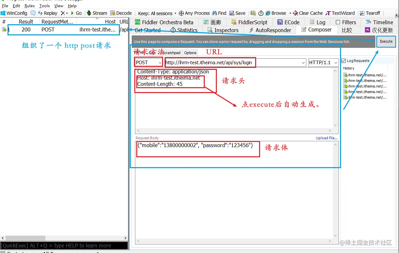This screenshot has width=399, height=253.
Task: Open the View menu
Action: coord(59,6)
